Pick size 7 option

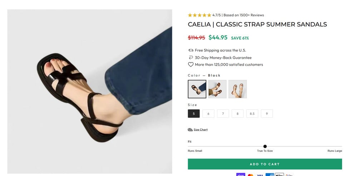click(223, 114)
